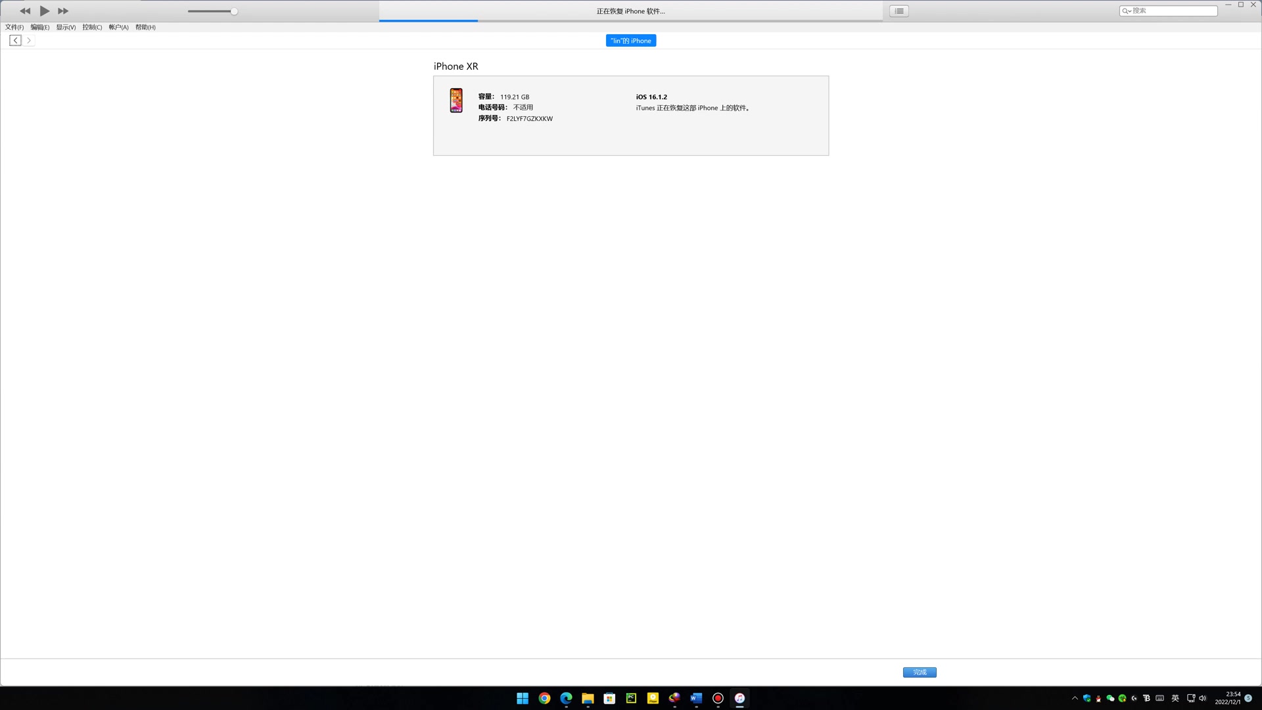Click the restore progress bar

(x=631, y=20)
